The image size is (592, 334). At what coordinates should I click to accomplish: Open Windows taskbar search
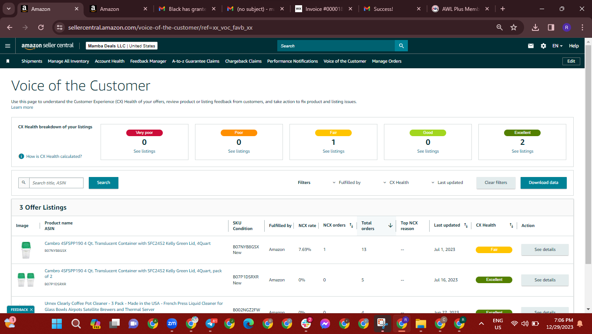click(76, 324)
